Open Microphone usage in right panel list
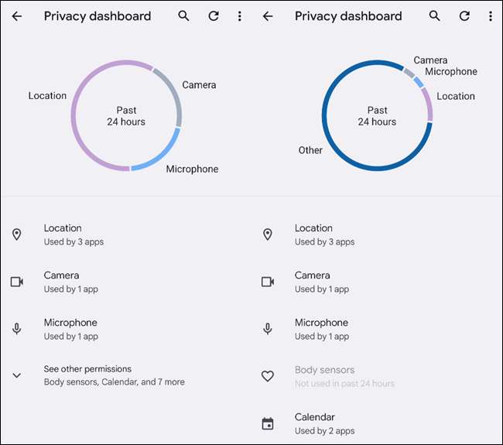Image resolution: width=503 pixels, height=445 pixels. [321, 329]
